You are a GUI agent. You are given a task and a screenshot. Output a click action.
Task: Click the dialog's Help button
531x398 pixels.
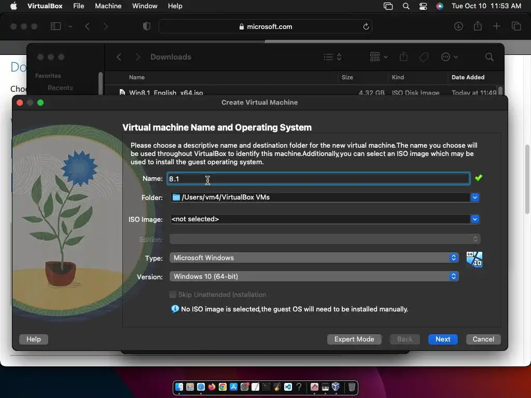[34, 339]
